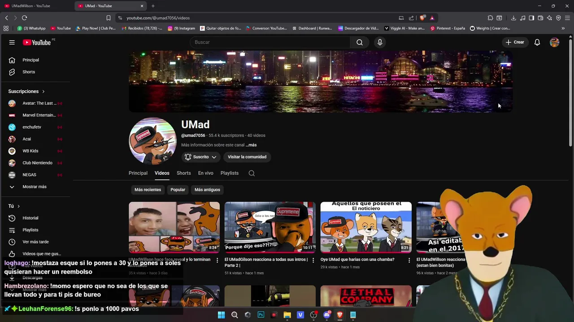574x322 pixels.
Task: Click the Buscar search field
Action: click(270, 42)
